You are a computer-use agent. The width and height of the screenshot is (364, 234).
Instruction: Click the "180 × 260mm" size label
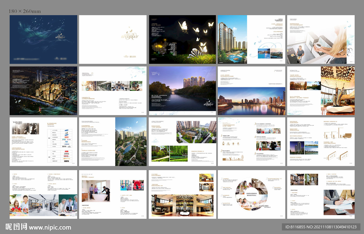coord(25,11)
